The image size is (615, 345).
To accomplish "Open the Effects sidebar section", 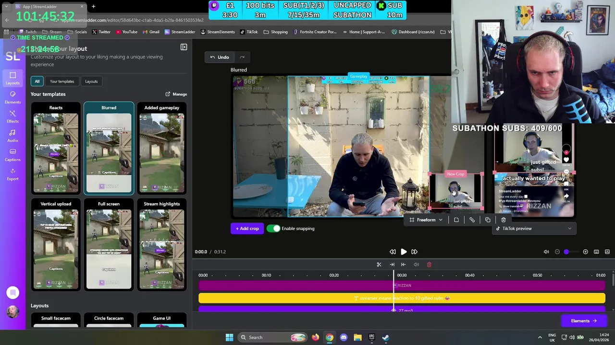I will click(x=12, y=116).
